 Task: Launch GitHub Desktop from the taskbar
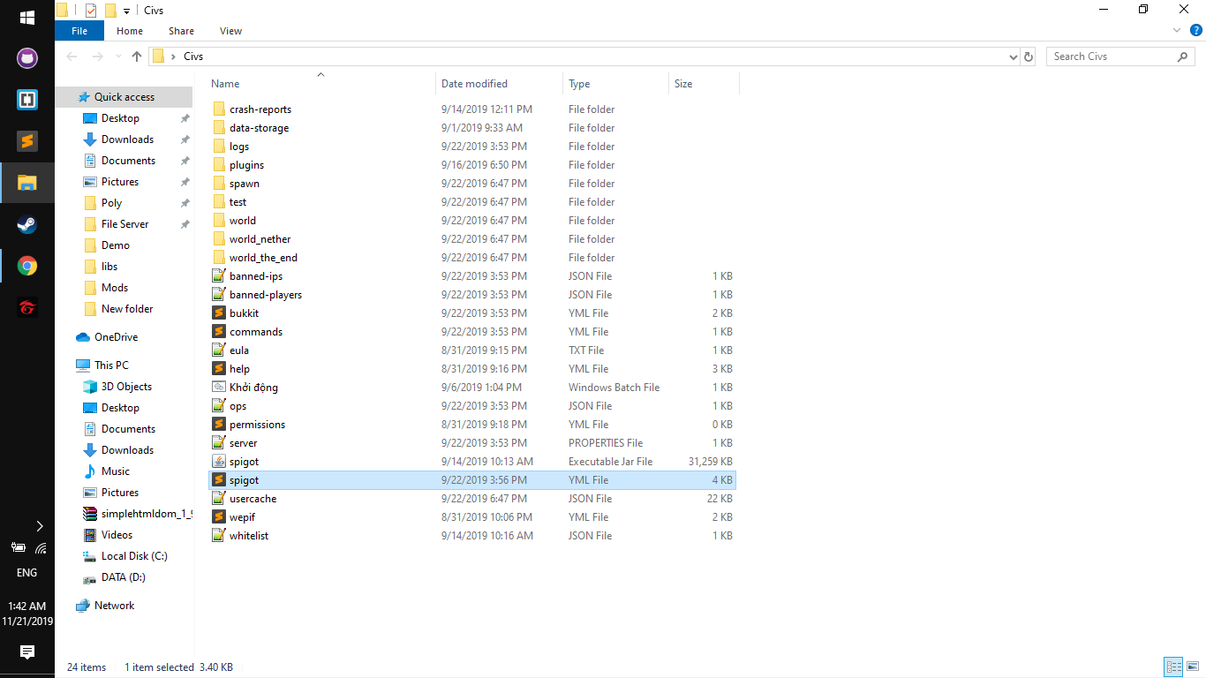click(26, 58)
